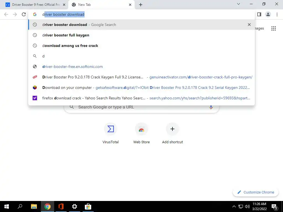Close the Driver Booster 9 Free tab
Image resolution: width=283 pixels, height=212 pixels.
(64, 5)
